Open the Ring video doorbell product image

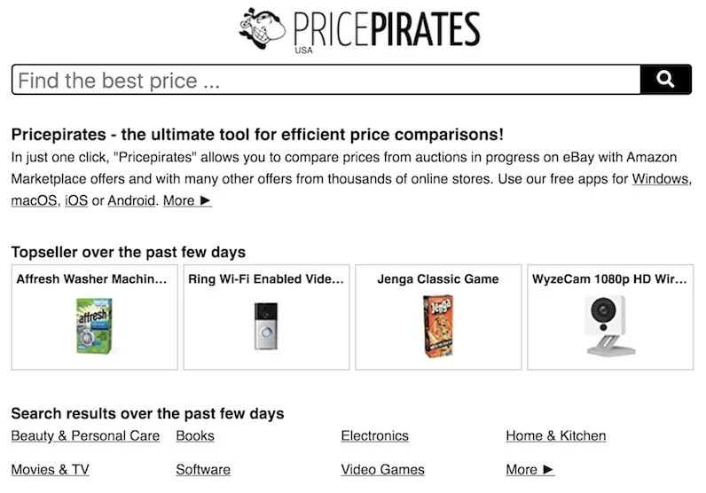coord(265,325)
